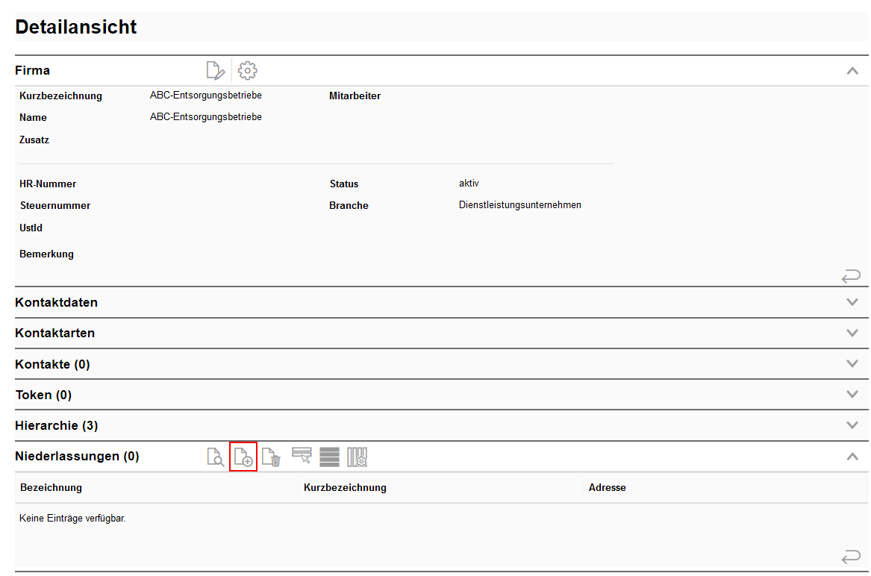Sort by the Bezeichnung column header
This screenshot has height=576, width=871.
click(x=51, y=487)
